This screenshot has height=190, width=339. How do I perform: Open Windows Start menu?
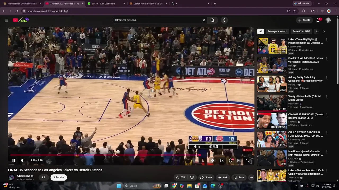pos(119,186)
